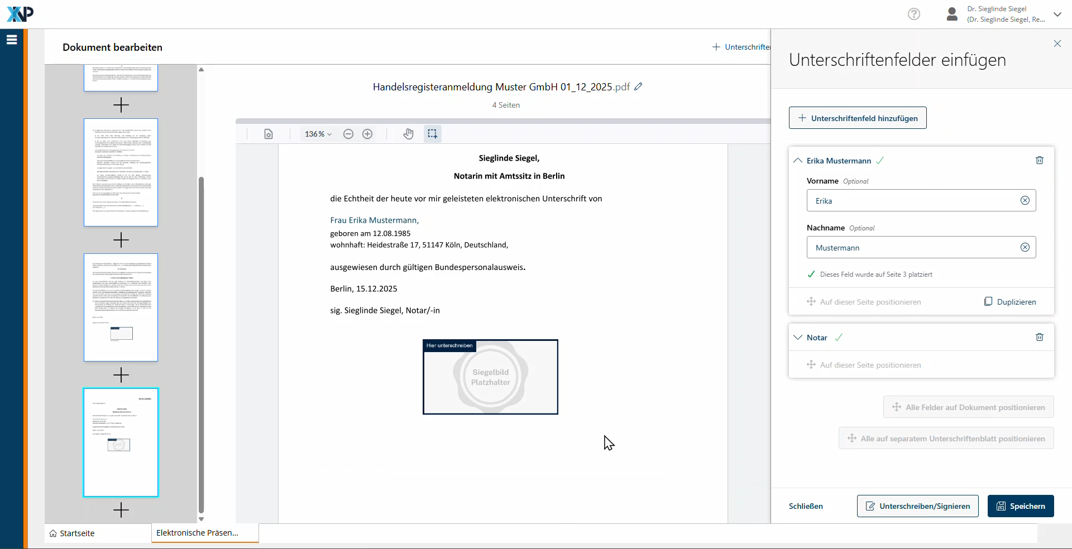The width and height of the screenshot is (1072, 549).
Task: Zoom in using the plus icon
Action: [367, 134]
